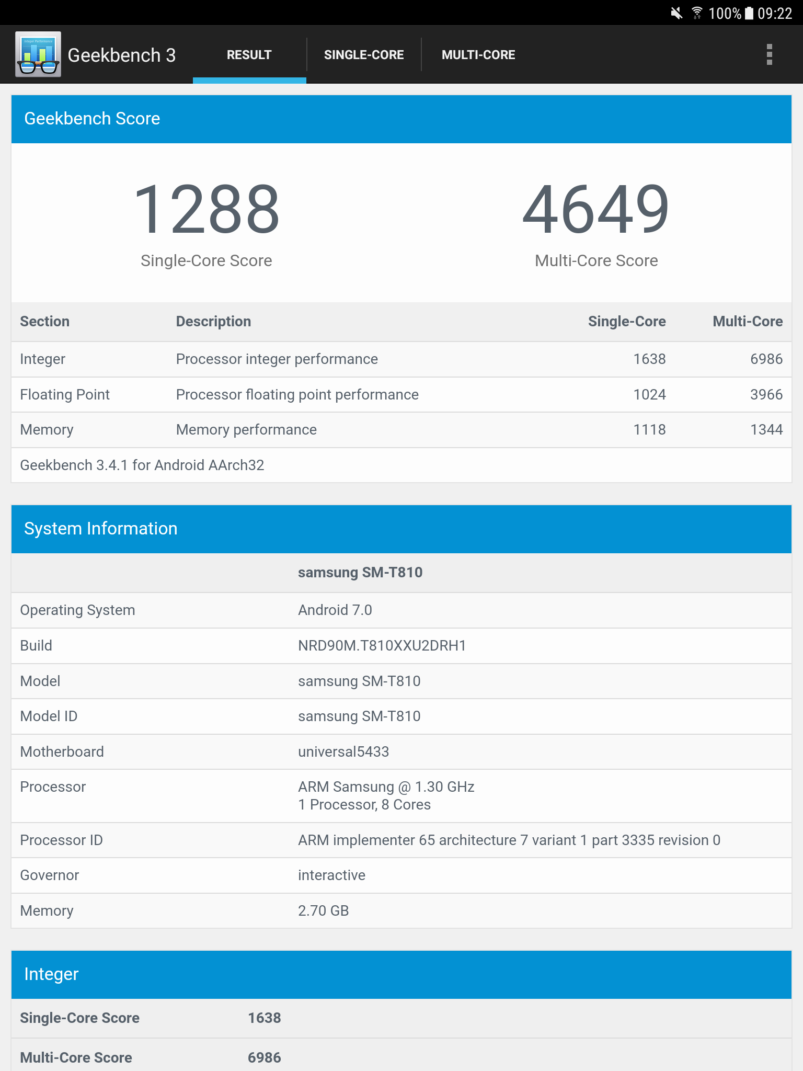Switch to the MULTI-CORE tab

478,55
